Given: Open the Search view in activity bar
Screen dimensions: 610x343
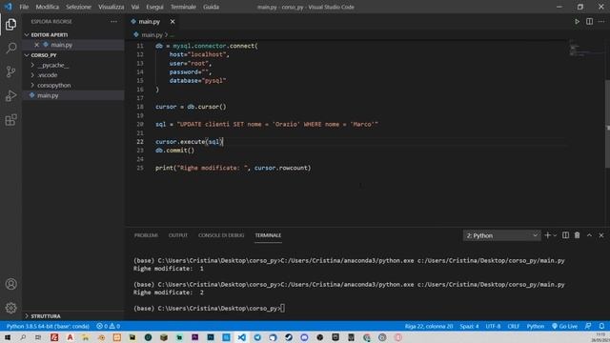Looking at the screenshot, I should pos(10,48).
